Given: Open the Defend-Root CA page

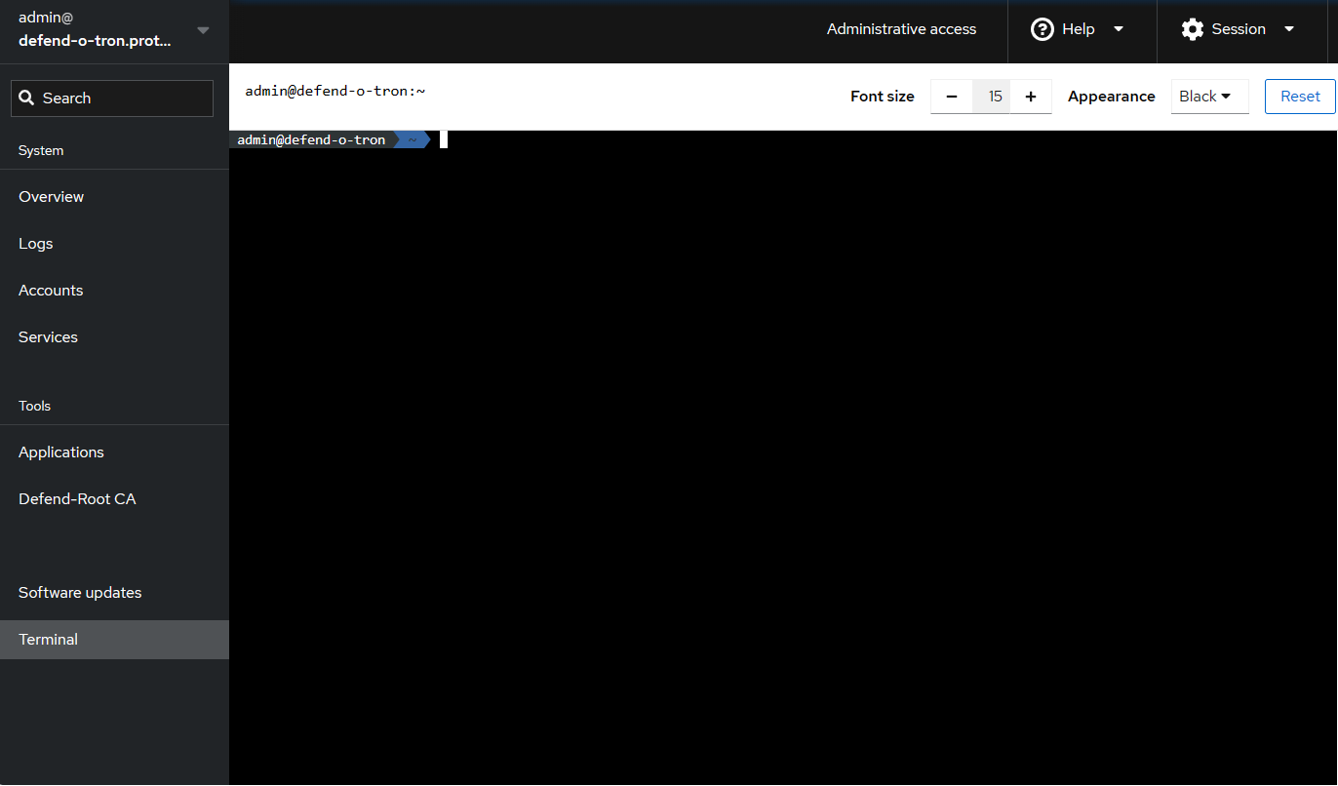Looking at the screenshot, I should pos(77,498).
